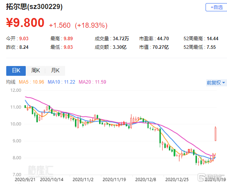Click the change percentage (+18.93%)

[x=91, y=25]
